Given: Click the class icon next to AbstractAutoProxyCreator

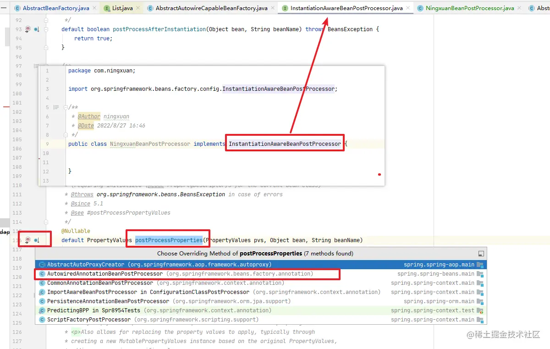Looking at the screenshot, I should pos(42,265).
